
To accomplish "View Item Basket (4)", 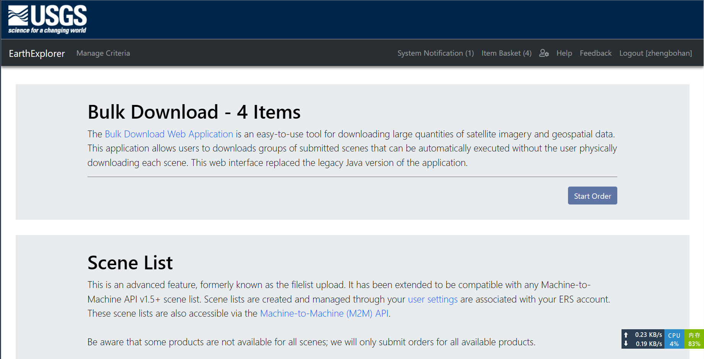I will click(x=507, y=53).
